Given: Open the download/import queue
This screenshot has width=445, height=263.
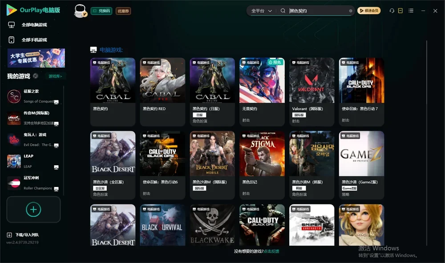Looking at the screenshot, I should point(23,235).
